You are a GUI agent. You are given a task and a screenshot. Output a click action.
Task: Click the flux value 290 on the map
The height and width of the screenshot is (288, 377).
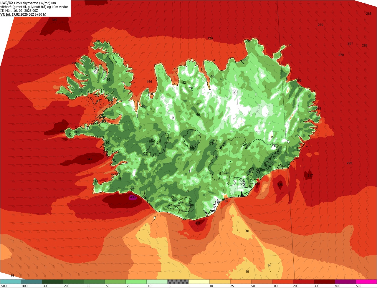click(x=74, y=63)
